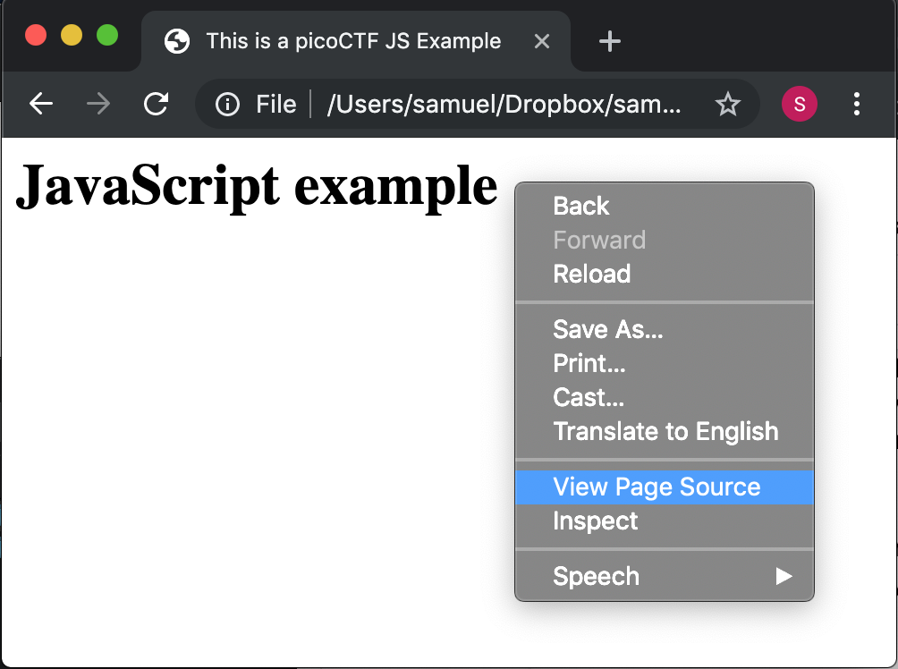Open the Chrome three-dot menu
Image resolution: width=898 pixels, height=669 pixels.
click(856, 105)
